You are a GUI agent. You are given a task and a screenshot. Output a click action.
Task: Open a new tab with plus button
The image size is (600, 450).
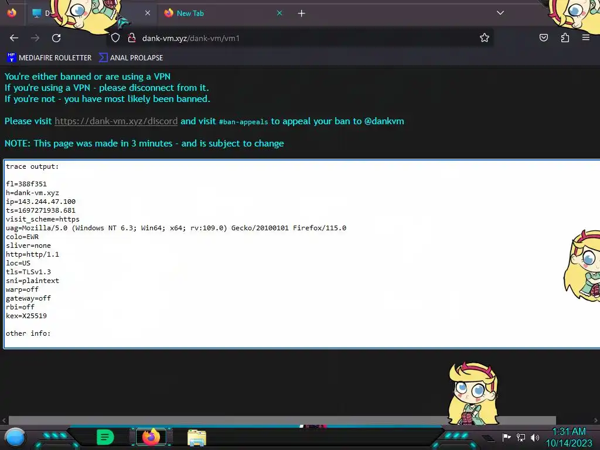(302, 13)
